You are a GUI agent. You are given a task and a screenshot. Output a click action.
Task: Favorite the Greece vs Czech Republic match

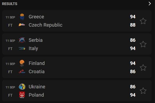143,21
